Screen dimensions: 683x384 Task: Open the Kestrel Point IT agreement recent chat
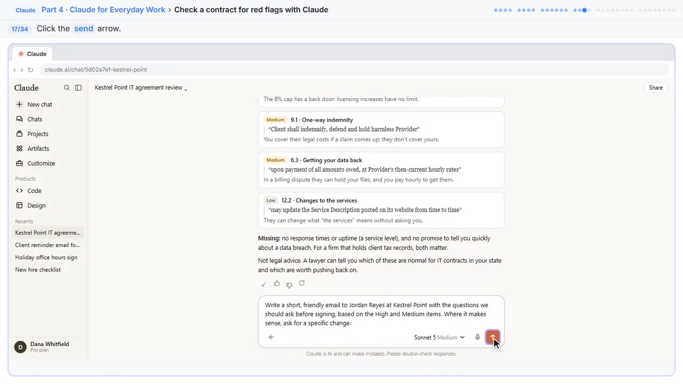click(48, 233)
